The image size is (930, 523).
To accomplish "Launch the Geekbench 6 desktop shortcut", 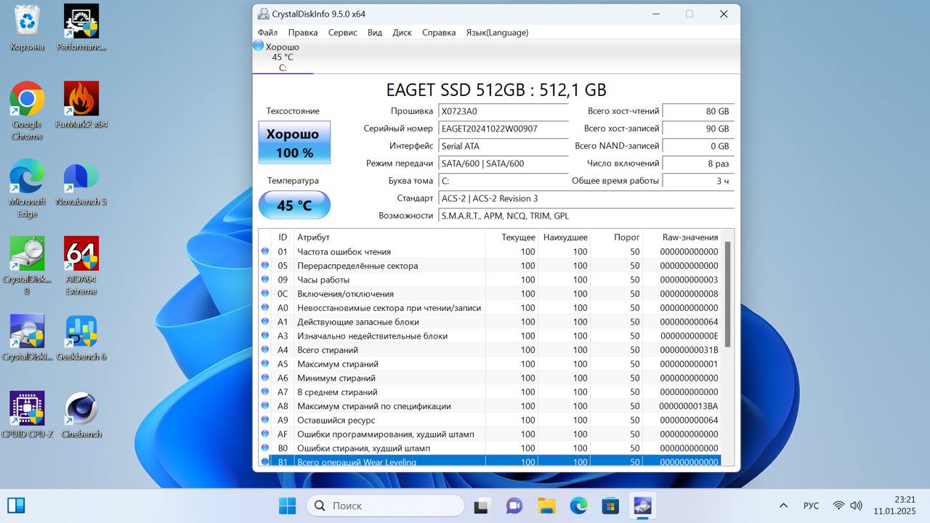I will [81, 337].
